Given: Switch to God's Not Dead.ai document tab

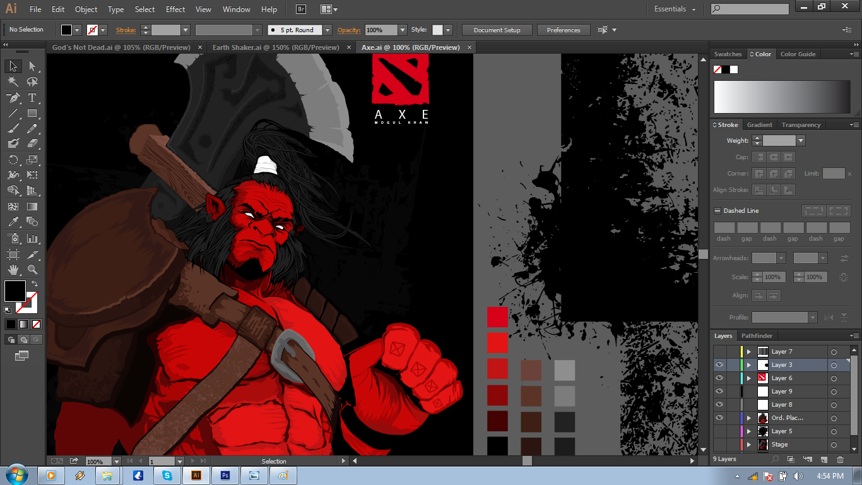Looking at the screenshot, I should [x=120, y=47].
